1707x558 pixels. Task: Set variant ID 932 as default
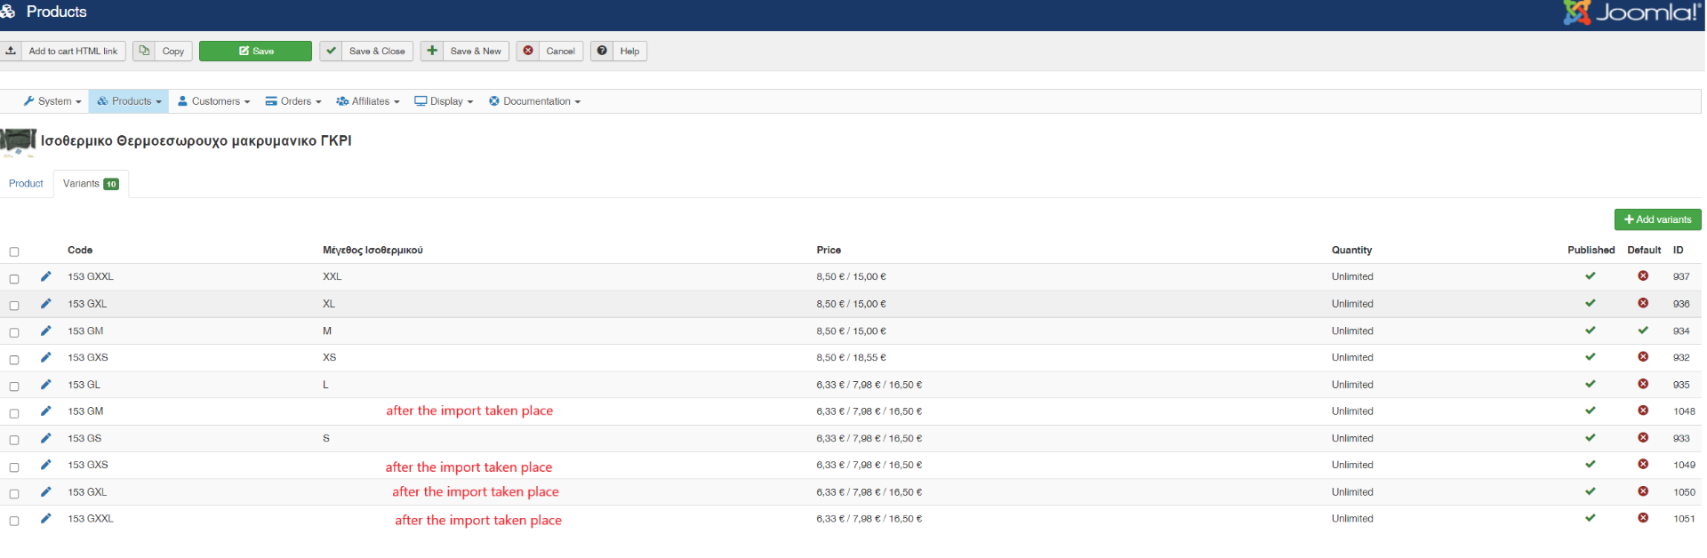pos(1643,357)
